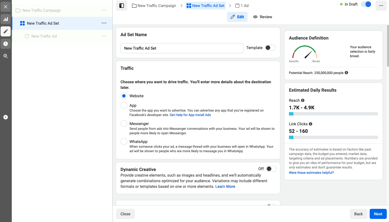Screen dimensions: 389x222
Task: Click the campaign folder icon in tree
Action: (x=18, y=10)
